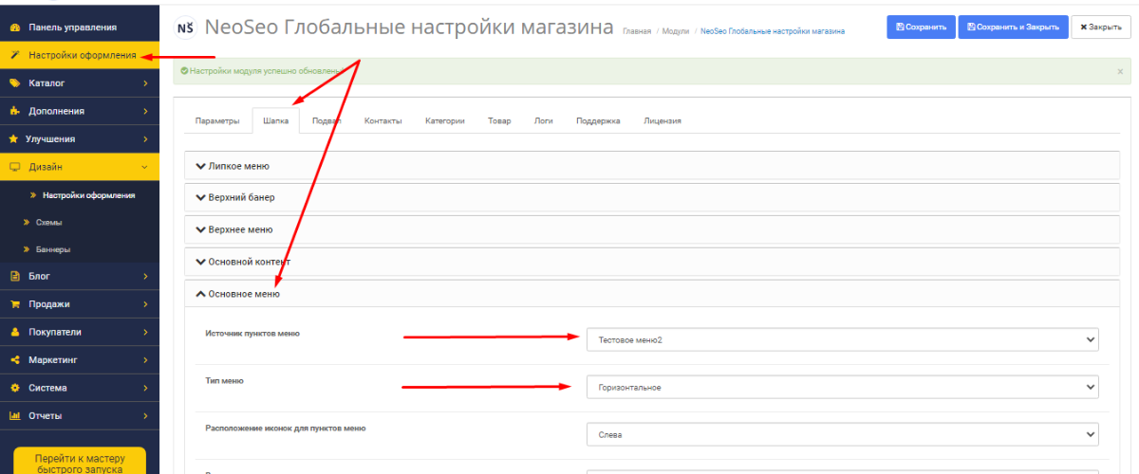Click the Настройки оформления wand icon
The image size is (1139, 474).
14,55
